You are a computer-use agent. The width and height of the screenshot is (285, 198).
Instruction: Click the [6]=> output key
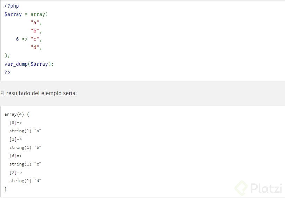pyautogui.click(x=16, y=156)
